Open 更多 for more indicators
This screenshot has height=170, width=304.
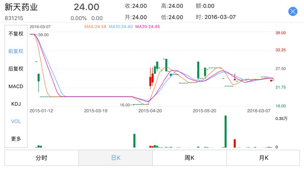16,139
